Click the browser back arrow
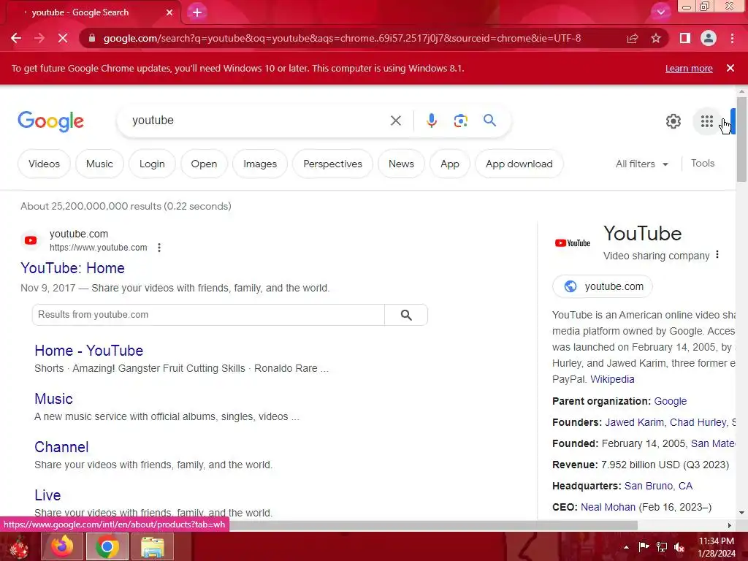 (x=16, y=38)
